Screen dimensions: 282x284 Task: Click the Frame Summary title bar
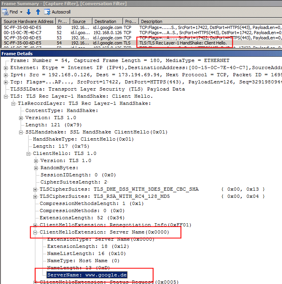click(141, 4)
